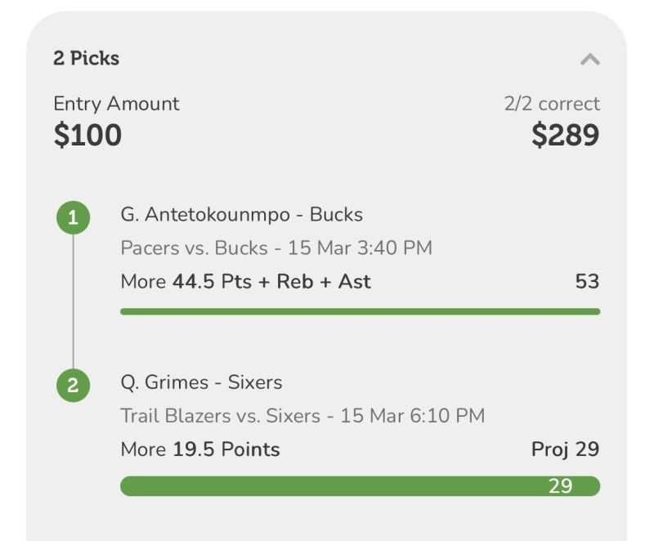Click the vertical line connecting the picks
The height and width of the screenshot is (541, 654).
pos(73,302)
